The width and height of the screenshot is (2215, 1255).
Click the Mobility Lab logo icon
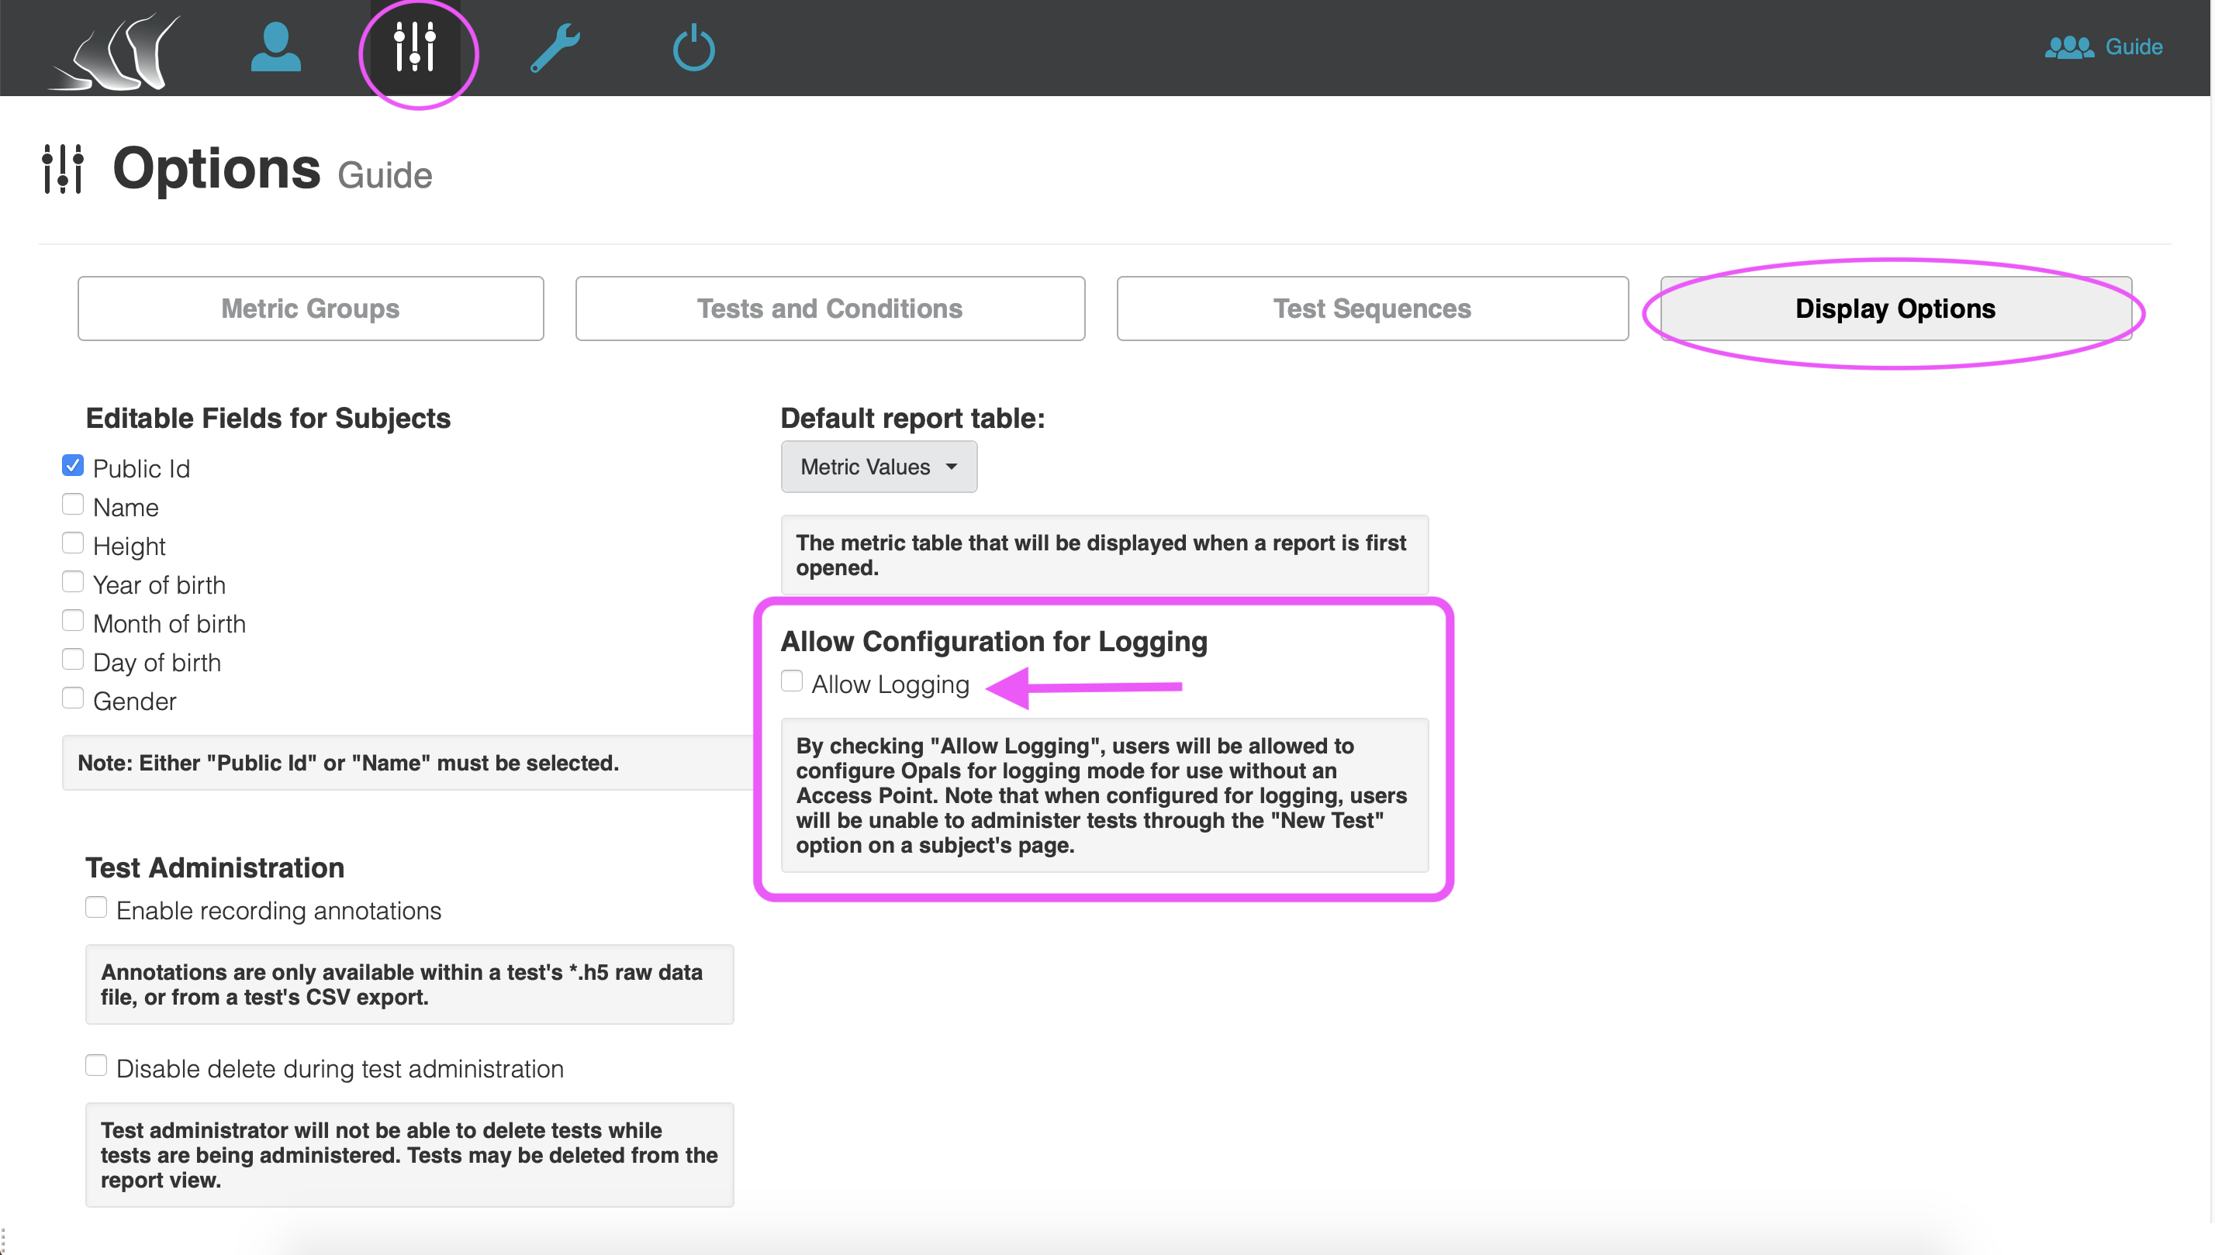point(115,51)
